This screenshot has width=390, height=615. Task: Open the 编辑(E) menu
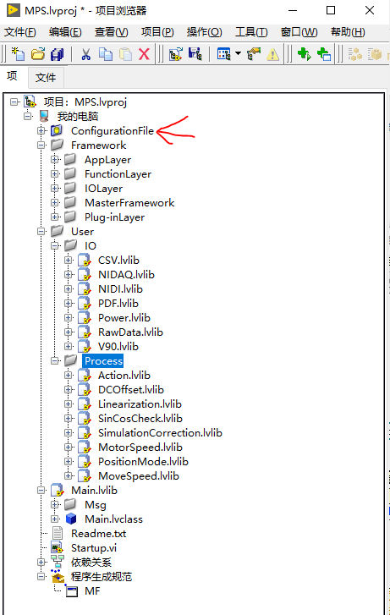coord(65,32)
